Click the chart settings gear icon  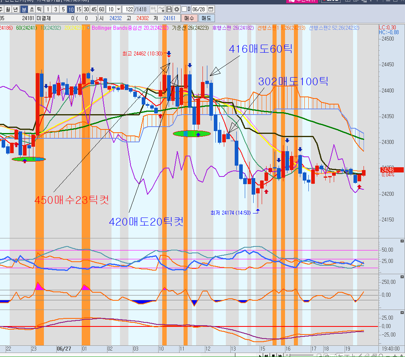click(176, 9)
